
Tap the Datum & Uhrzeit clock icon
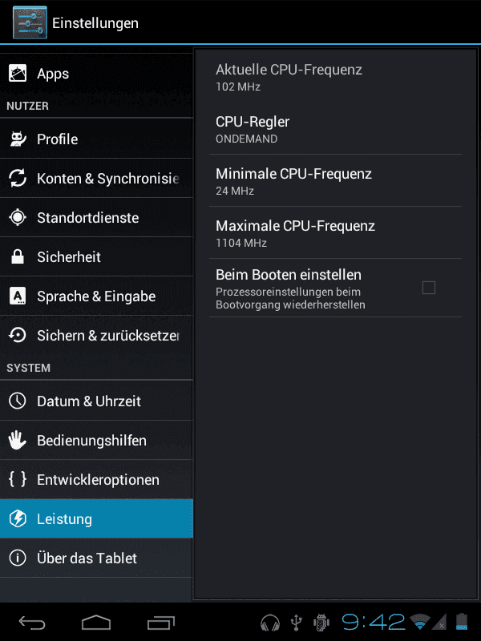18,401
